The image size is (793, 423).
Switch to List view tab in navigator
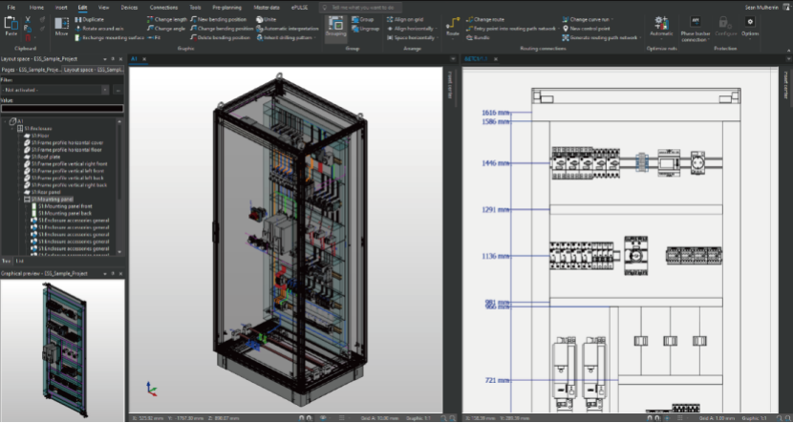19,262
